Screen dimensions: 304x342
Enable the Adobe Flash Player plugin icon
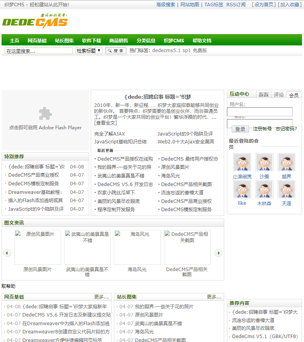45,114
